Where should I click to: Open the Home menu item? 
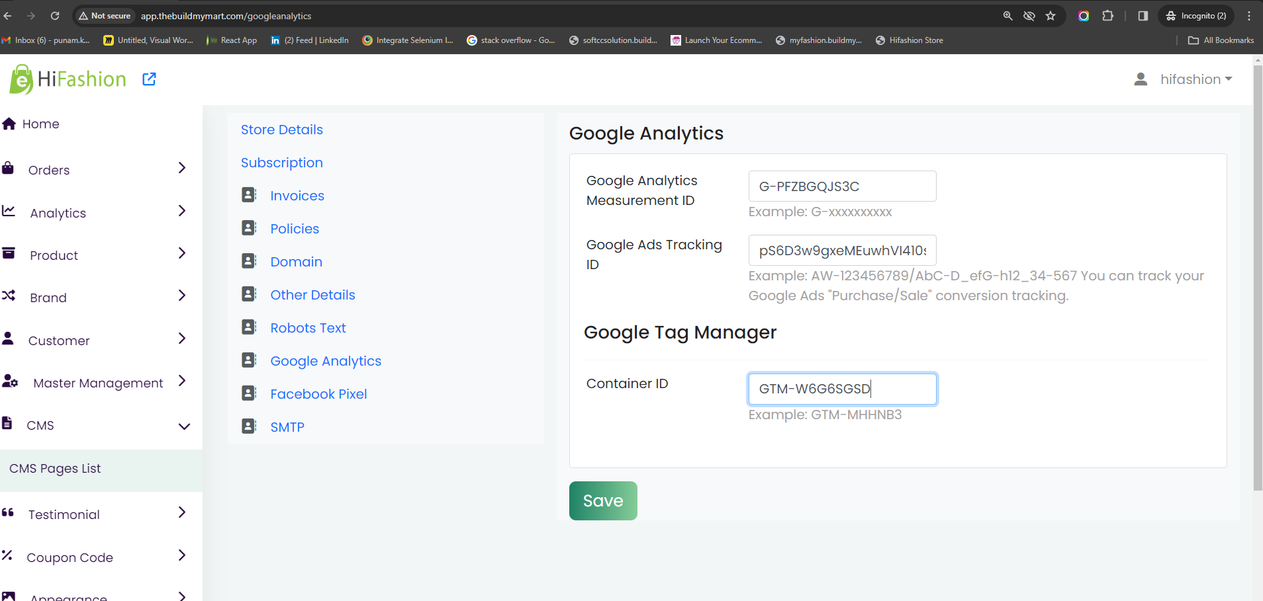(x=40, y=124)
